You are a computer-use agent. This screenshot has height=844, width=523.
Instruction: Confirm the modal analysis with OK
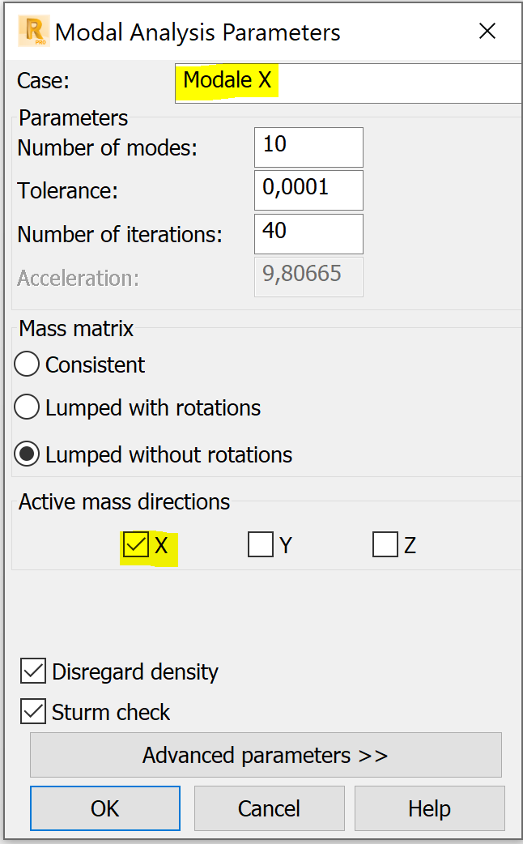tap(104, 808)
